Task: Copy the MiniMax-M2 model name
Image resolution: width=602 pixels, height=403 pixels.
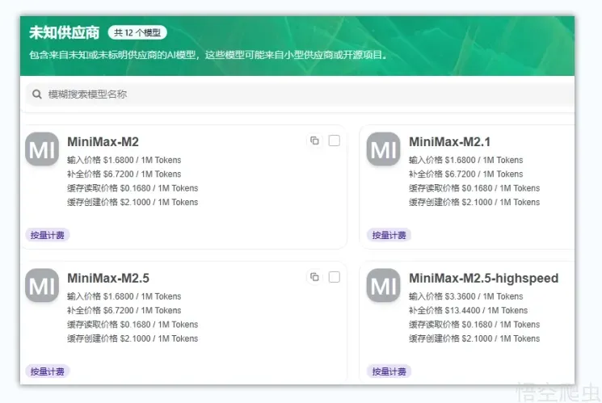Action: click(x=314, y=141)
